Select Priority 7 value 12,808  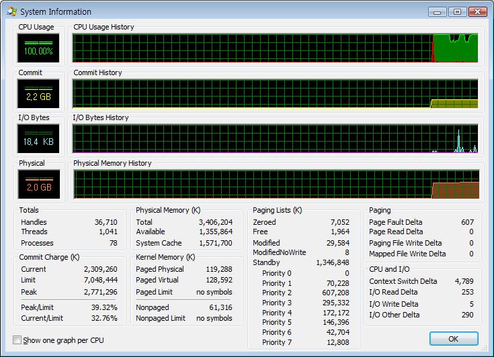pos(338,342)
